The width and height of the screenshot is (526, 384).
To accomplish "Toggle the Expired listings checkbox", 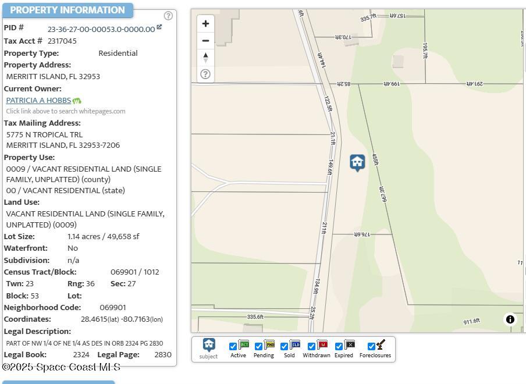I will pyautogui.click(x=339, y=346).
